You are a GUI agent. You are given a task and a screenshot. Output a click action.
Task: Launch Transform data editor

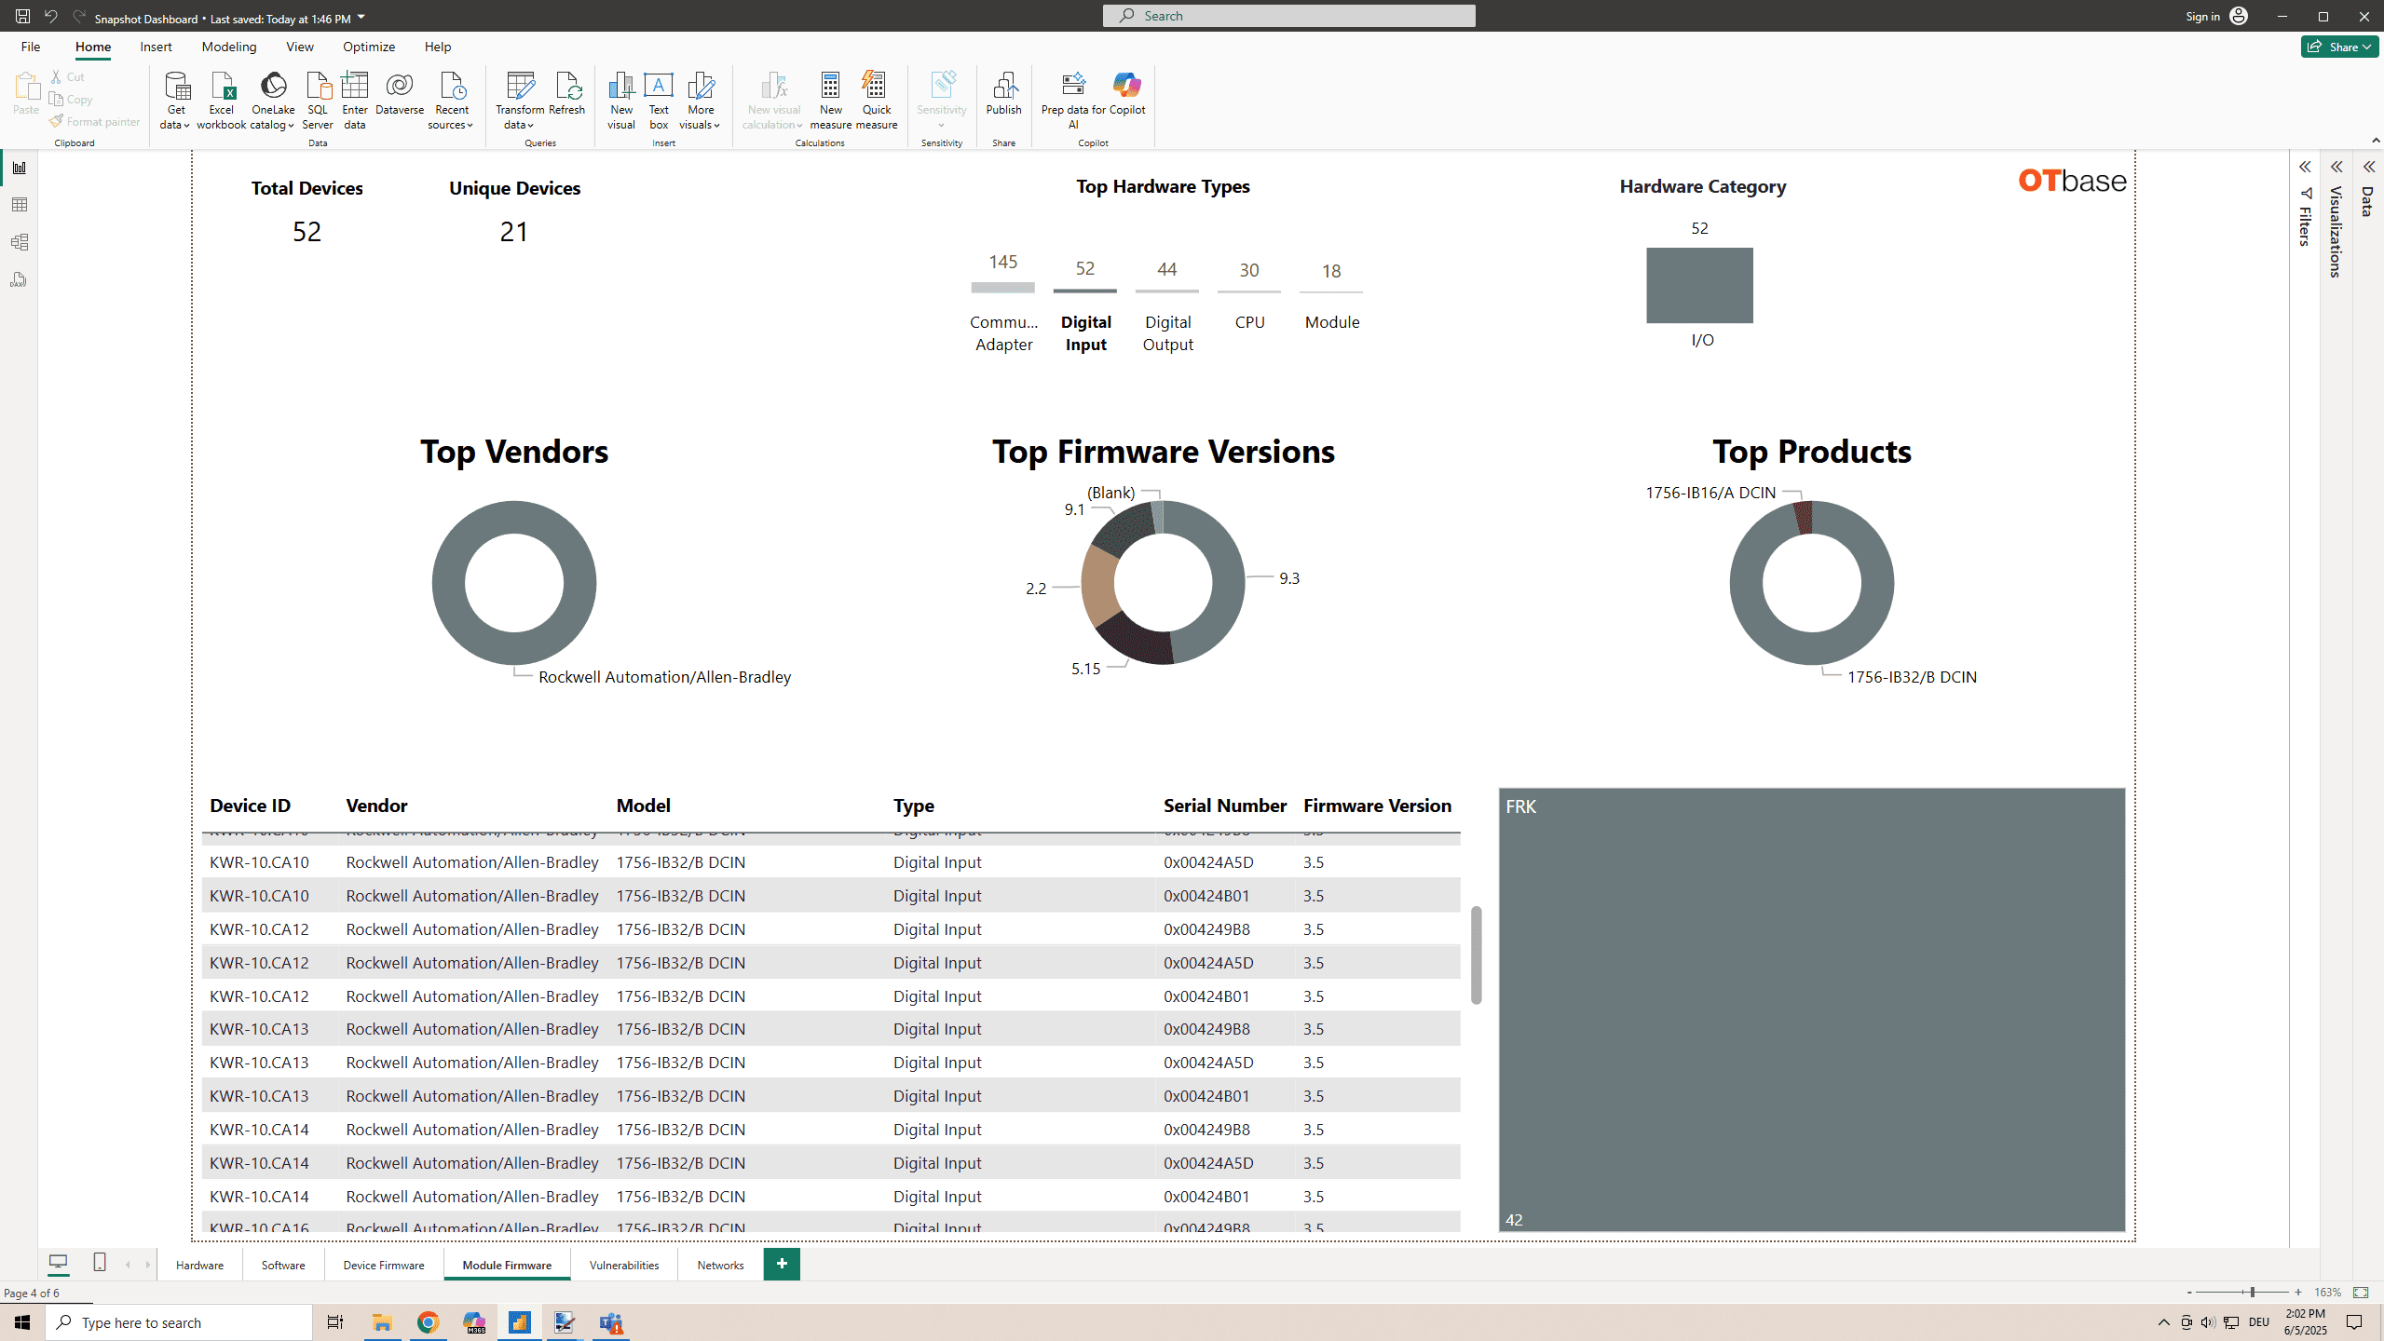pyautogui.click(x=520, y=101)
